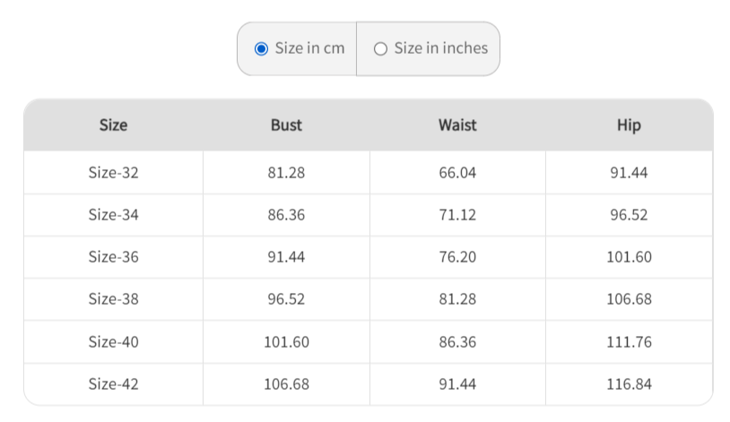
Task: Select the Size-42 row label
Action: (113, 384)
